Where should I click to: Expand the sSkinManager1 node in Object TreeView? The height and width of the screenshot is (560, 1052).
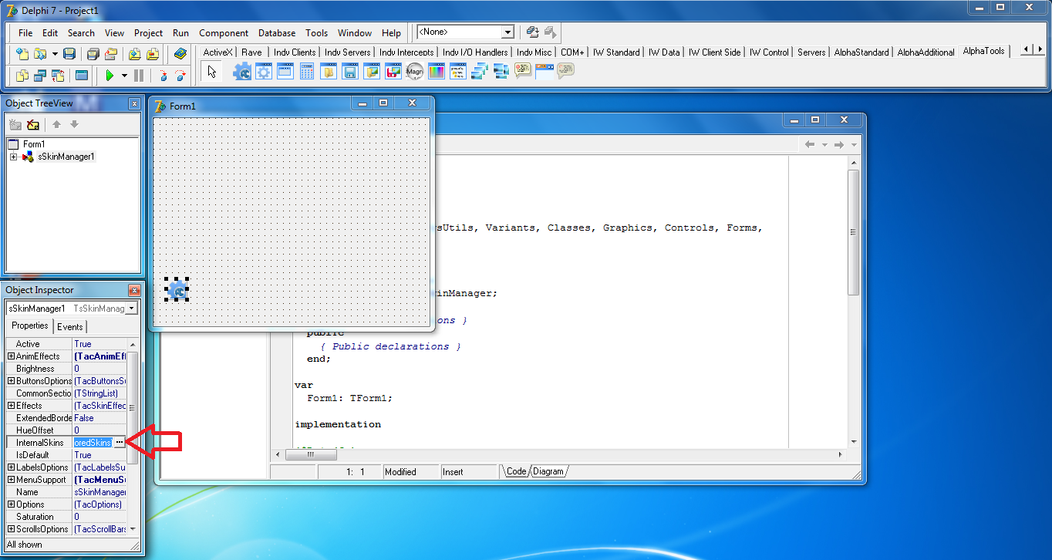[13, 156]
